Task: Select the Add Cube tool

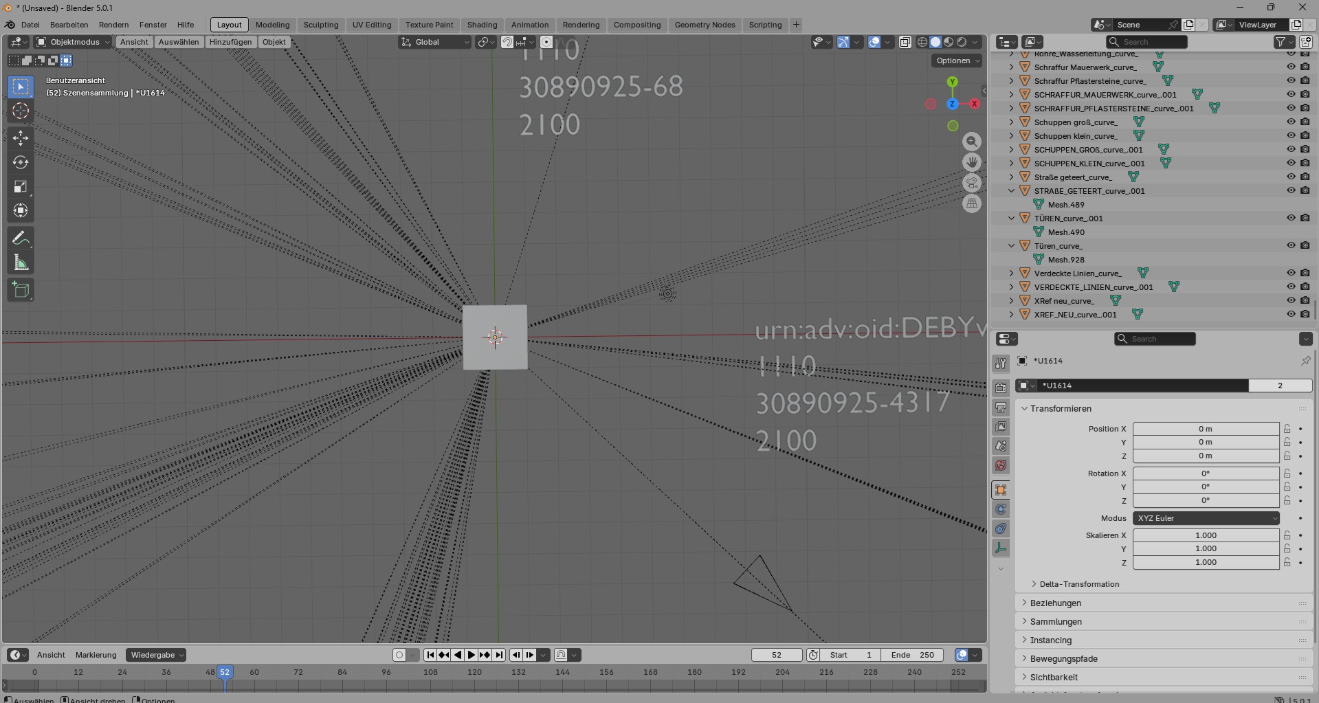Action: point(21,290)
